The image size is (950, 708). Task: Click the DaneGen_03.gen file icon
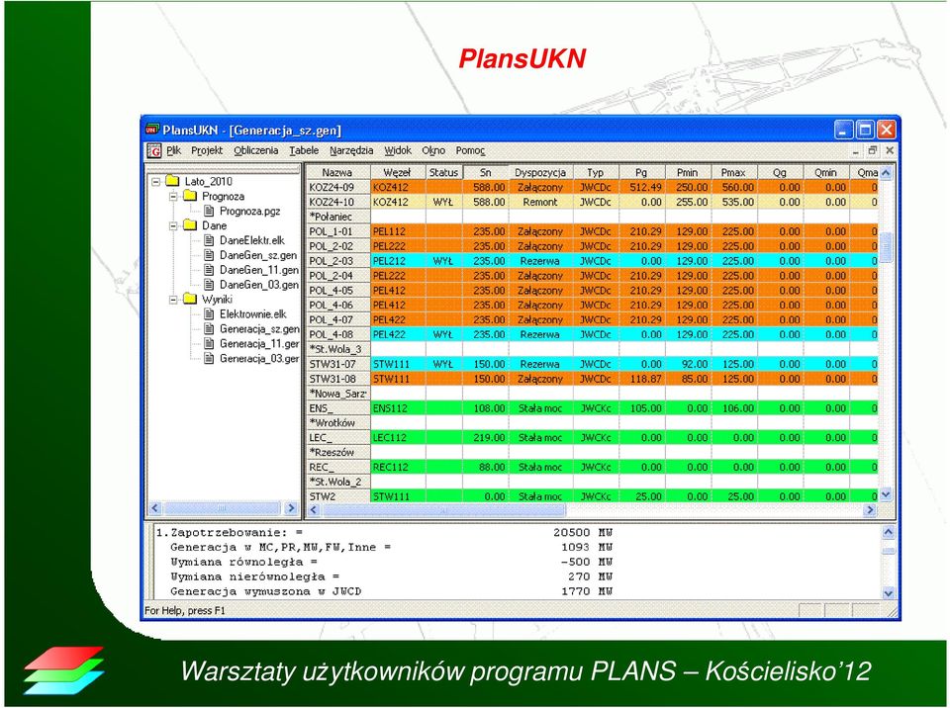point(209,284)
